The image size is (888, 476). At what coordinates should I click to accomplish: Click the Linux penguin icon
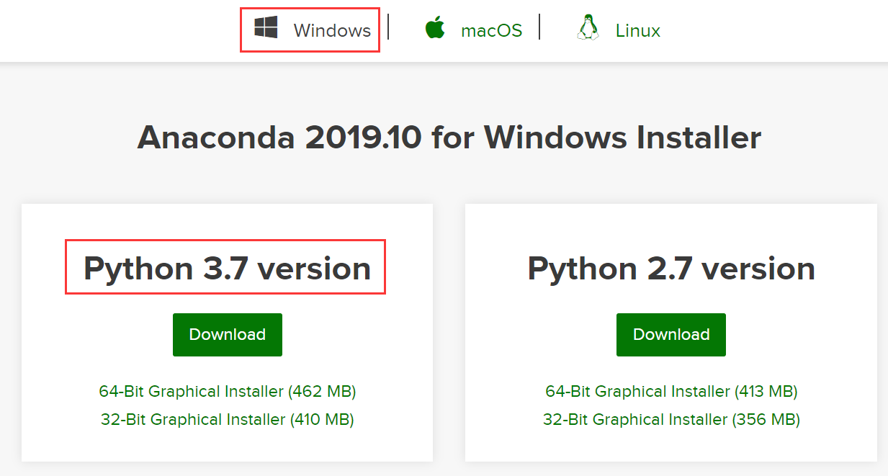tap(588, 28)
